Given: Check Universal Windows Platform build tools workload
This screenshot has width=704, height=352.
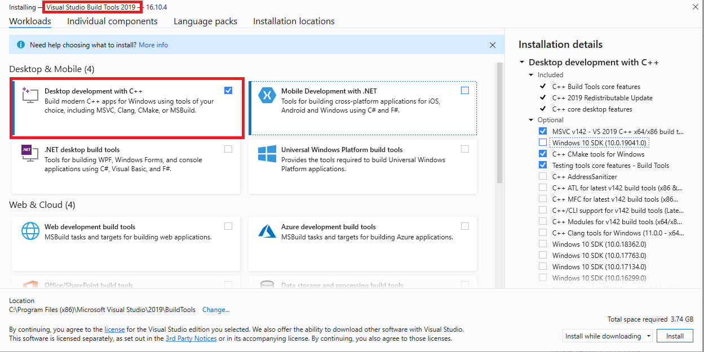Looking at the screenshot, I should tap(464, 149).
